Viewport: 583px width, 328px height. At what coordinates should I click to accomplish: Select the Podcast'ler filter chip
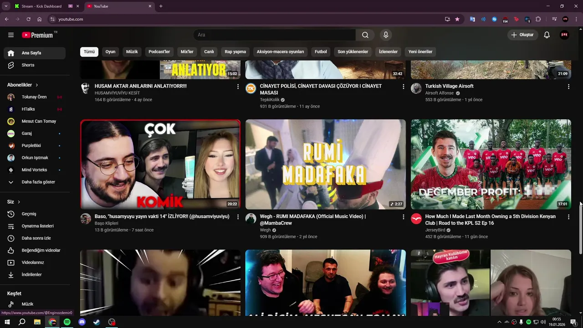pos(159,52)
